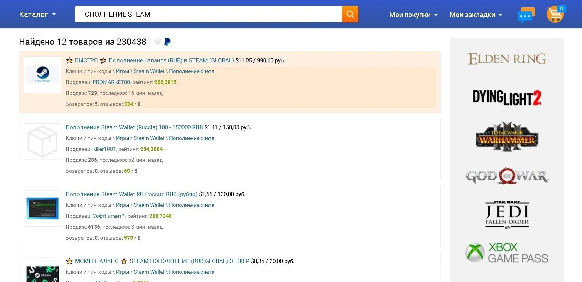Visit seller СофтГигант™ profile

(109, 216)
